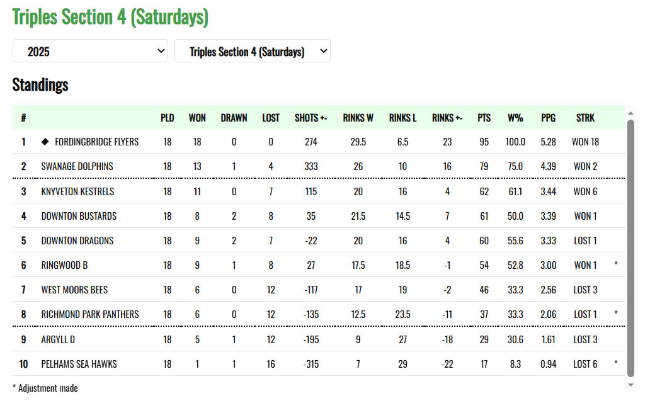Viewport: 650px width, 403px height.
Task: Select the Downton Bustards team name
Action: click(x=79, y=216)
